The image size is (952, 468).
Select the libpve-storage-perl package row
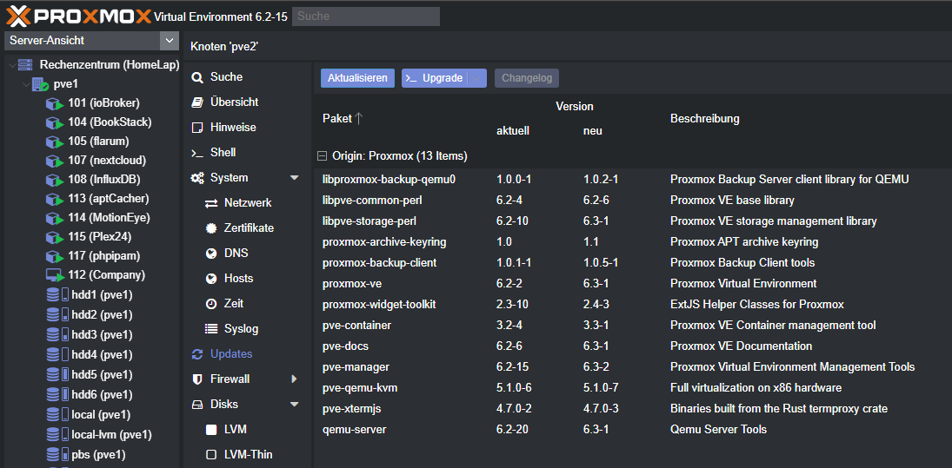[633, 221]
